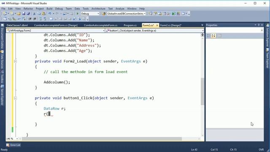Click the Uncomment Selection icon
Viewport: 270px width, 152px height.
[x=45, y=19]
